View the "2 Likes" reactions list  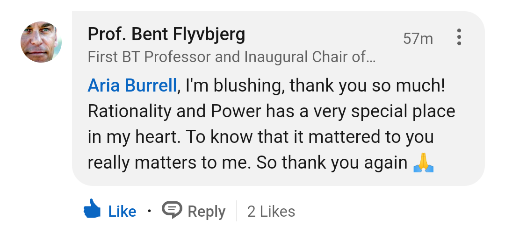(271, 212)
